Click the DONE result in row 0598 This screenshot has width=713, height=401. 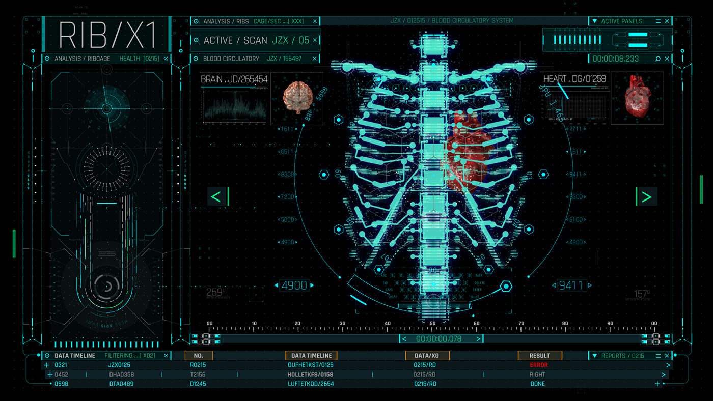tap(538, 384)
